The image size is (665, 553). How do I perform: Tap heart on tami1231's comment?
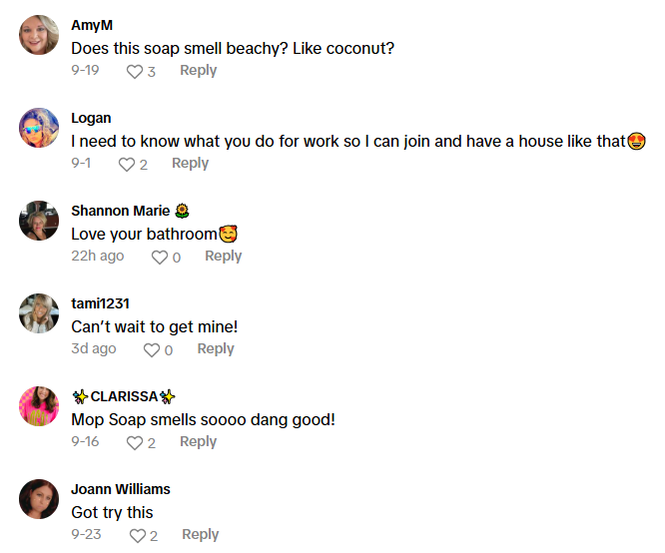[x=152, y=350]
